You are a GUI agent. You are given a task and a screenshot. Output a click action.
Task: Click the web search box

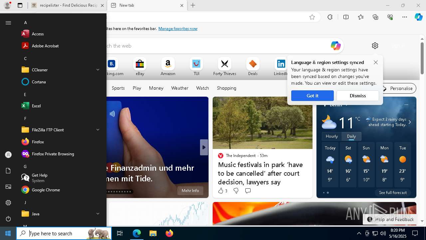216,46
